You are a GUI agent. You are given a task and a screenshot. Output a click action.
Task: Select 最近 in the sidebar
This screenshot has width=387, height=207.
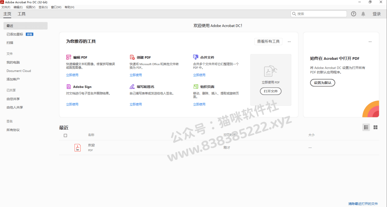pos(25,26)
